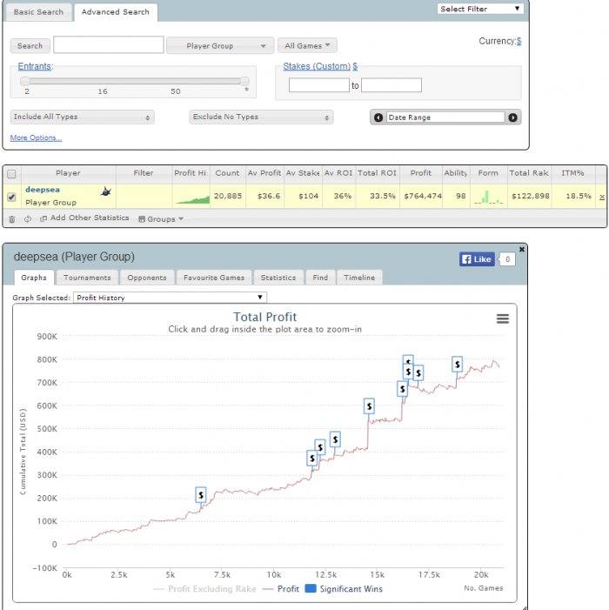
Task: Toggle Significant Wins legend entry
Action: [345, 588]
